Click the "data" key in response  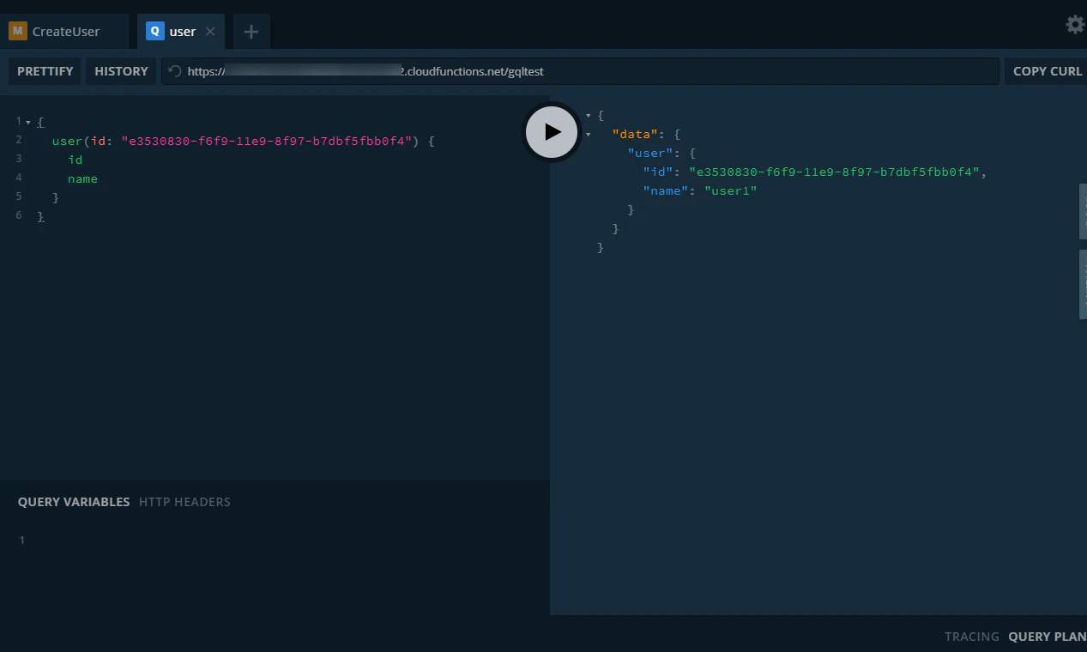635,135
